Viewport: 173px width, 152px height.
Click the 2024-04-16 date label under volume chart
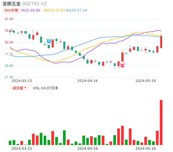pyautogui.click(x=88, y=148)
